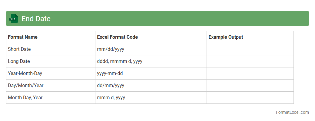Select the dddd, mmmm d, yyyy format code
The width and height of the screenshot is (315, 121).
pyautogui.click(x=120, y=61)
